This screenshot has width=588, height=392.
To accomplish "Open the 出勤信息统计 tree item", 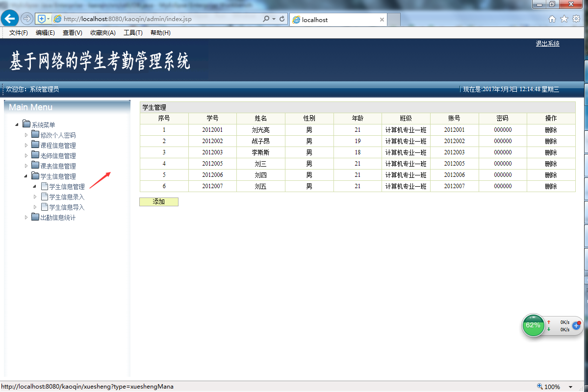I will pos(58,218).
